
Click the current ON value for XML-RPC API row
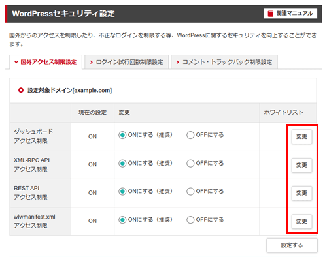[92, 164]
